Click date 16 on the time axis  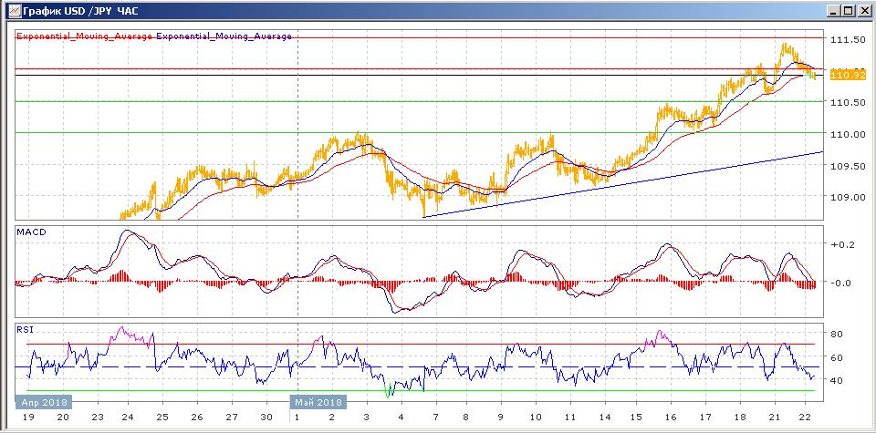point(671,417)
